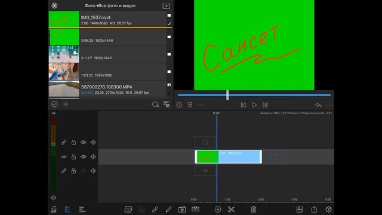Open the clipboard copy-paste icon
The image size is (382, 215).
click(195, 210)
